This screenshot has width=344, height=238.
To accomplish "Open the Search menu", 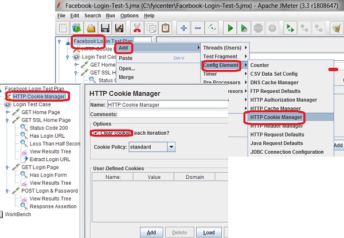I will pyautogui.click(x=92, y=16).
